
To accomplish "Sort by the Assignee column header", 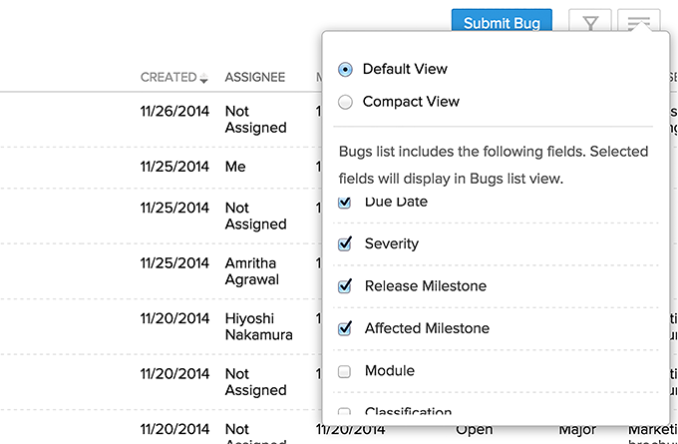I will pyautogui.click(x=254, y=77).
